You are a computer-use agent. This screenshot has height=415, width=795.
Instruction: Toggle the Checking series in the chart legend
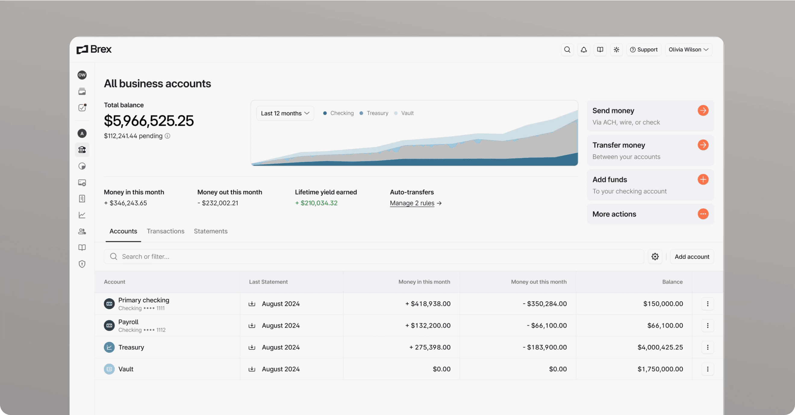pos(338,113)
